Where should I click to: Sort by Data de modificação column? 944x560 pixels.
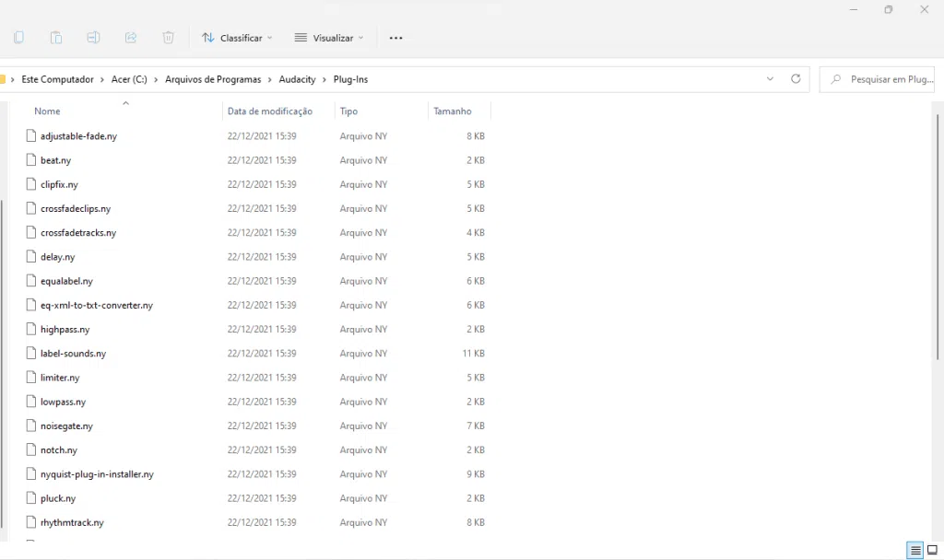tap(269, 111)
